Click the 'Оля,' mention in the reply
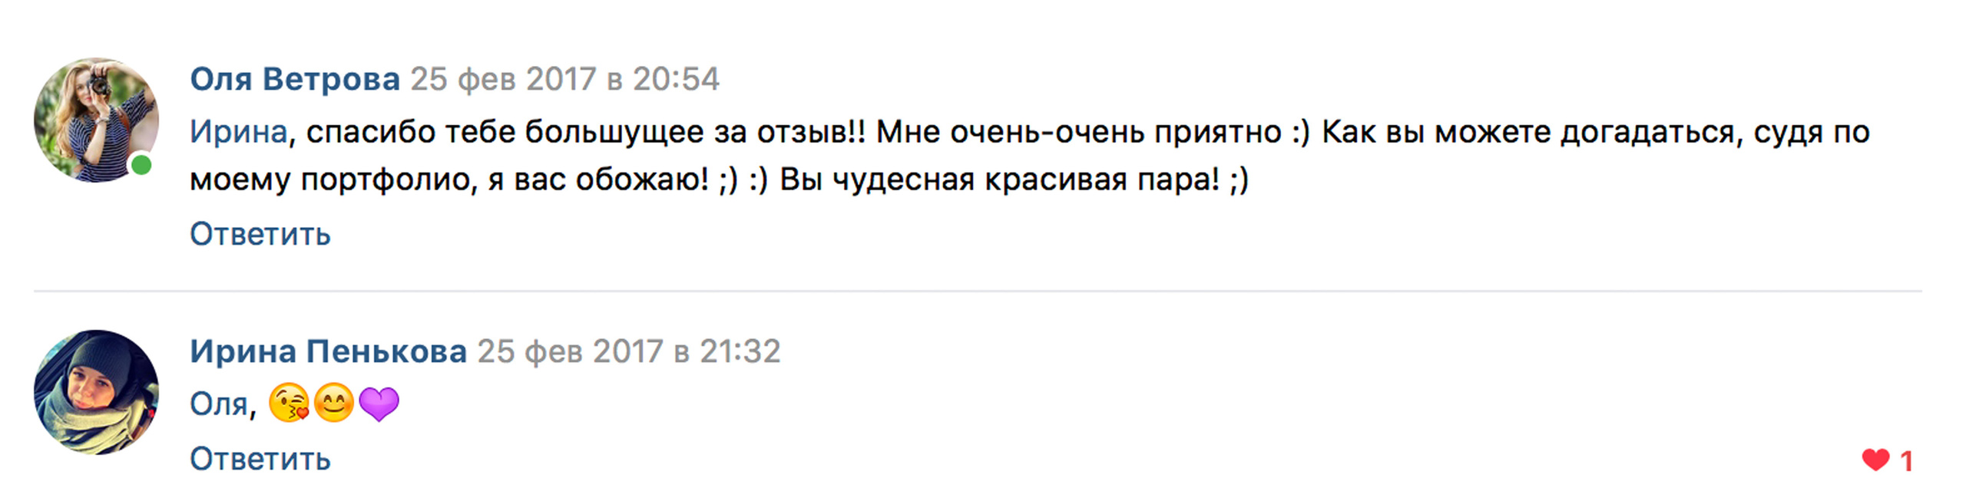The height and width of the screenshot is (501, 1966). pos(223,404)
